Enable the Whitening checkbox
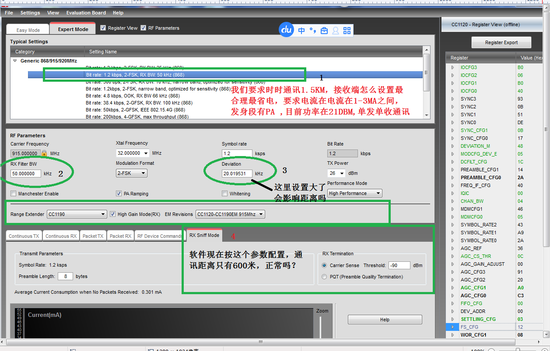 (225, 194)
